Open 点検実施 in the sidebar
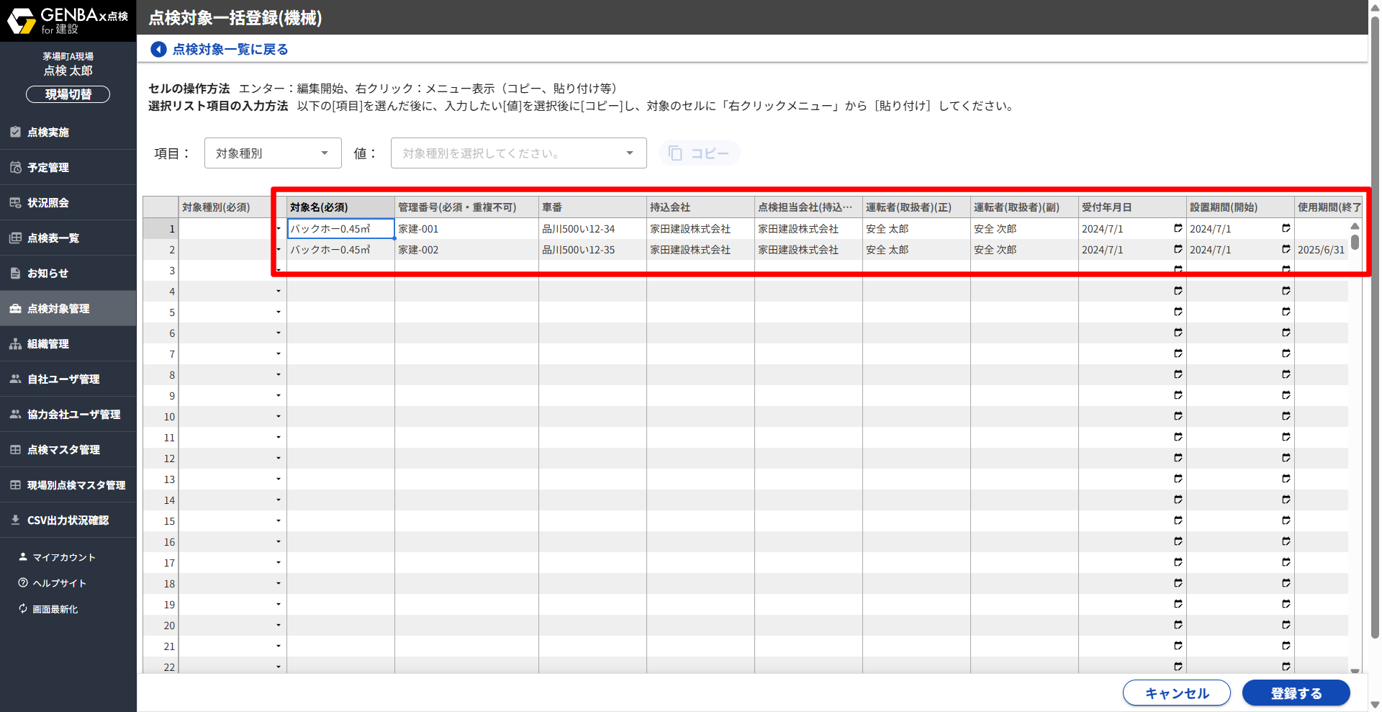The height and width of the screenshot is (712, 1382). [48, 132]
